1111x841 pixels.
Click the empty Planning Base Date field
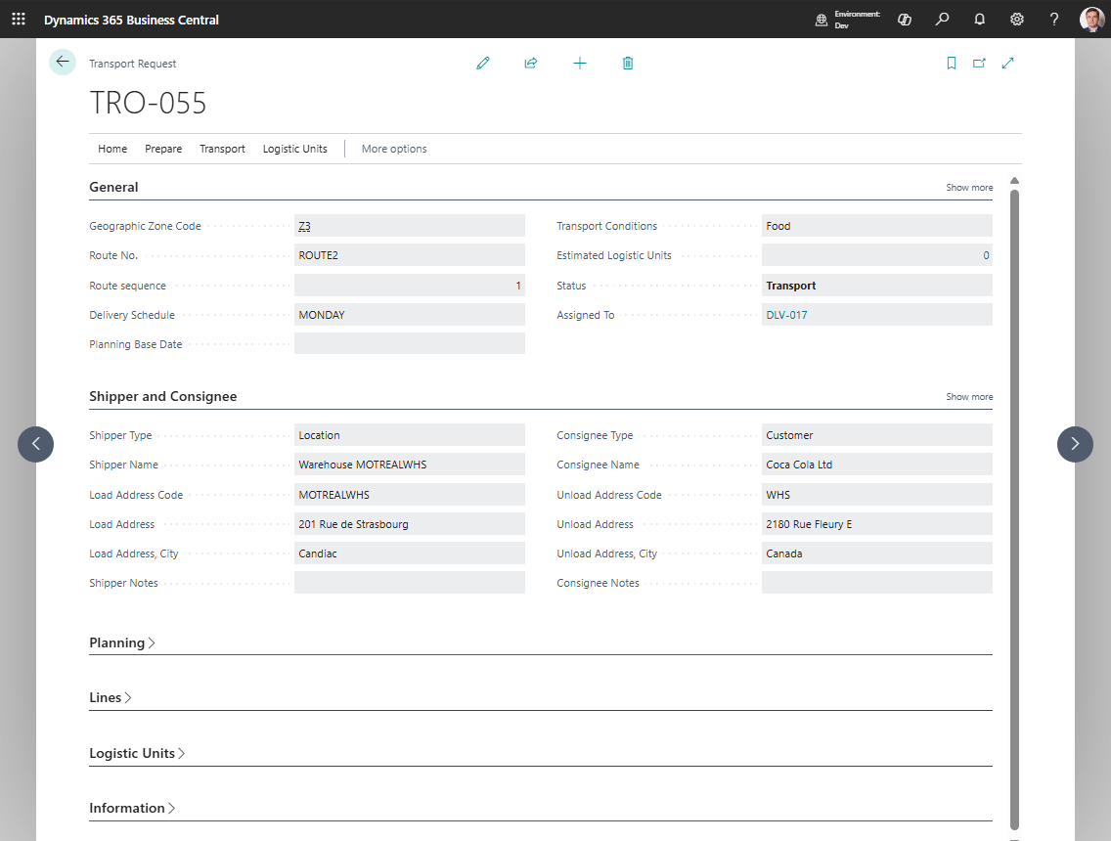(410, 344)
